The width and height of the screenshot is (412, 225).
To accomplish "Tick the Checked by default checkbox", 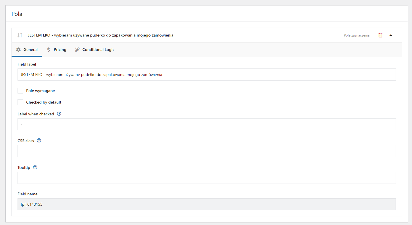I will pos(20,102).
